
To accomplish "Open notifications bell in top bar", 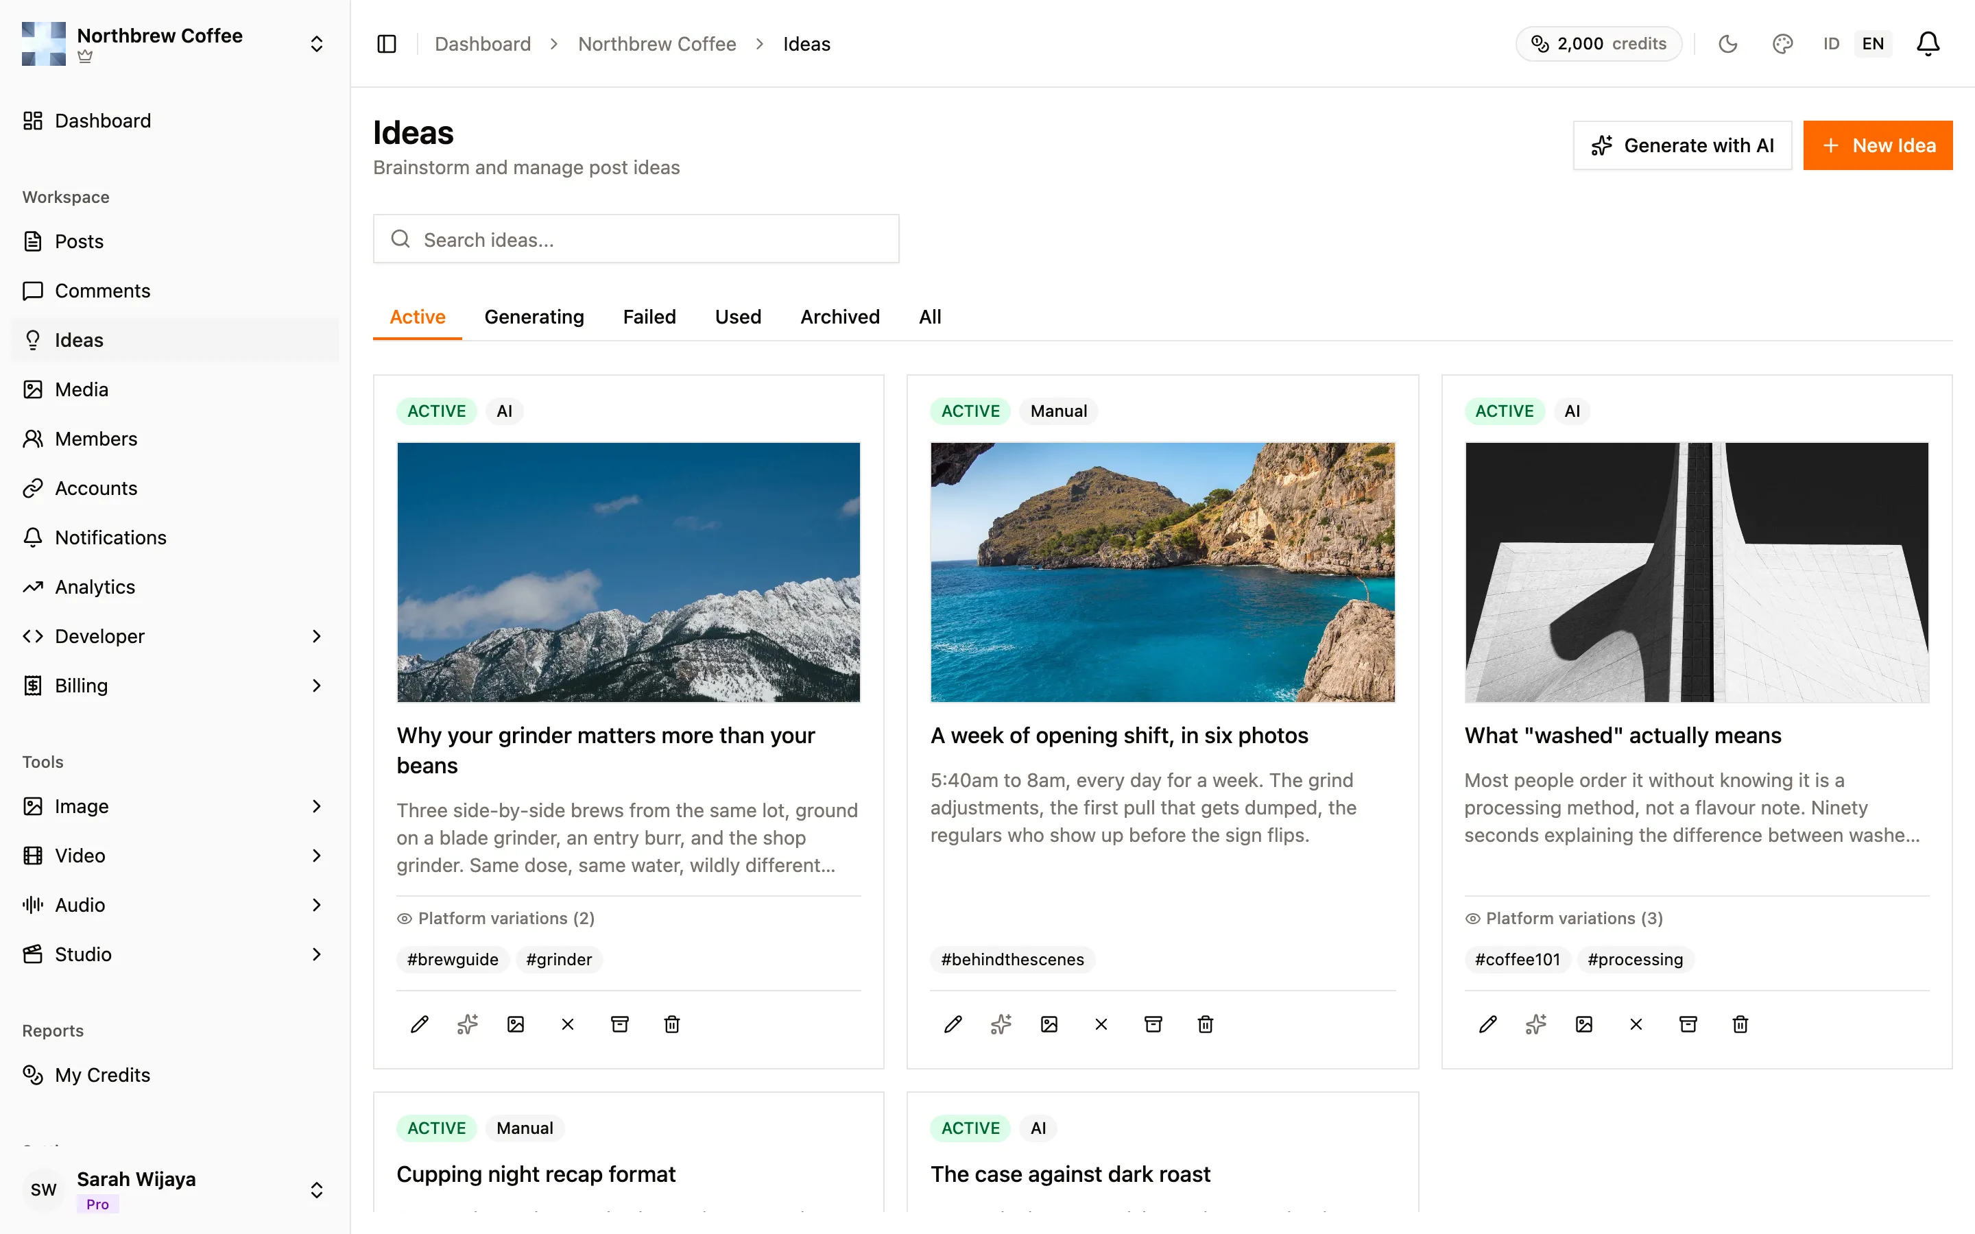I will pos(1928,44).
